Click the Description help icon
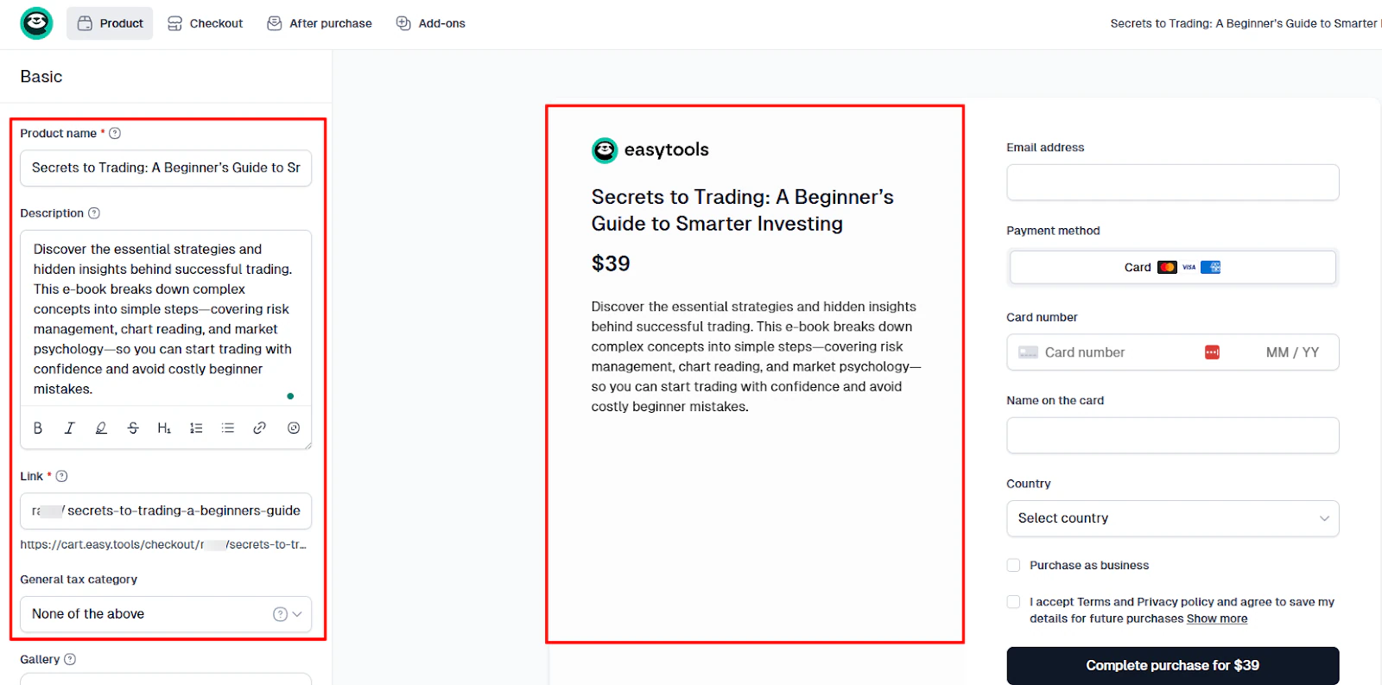Screen dimensions: 1382x685 pos(94,213)
